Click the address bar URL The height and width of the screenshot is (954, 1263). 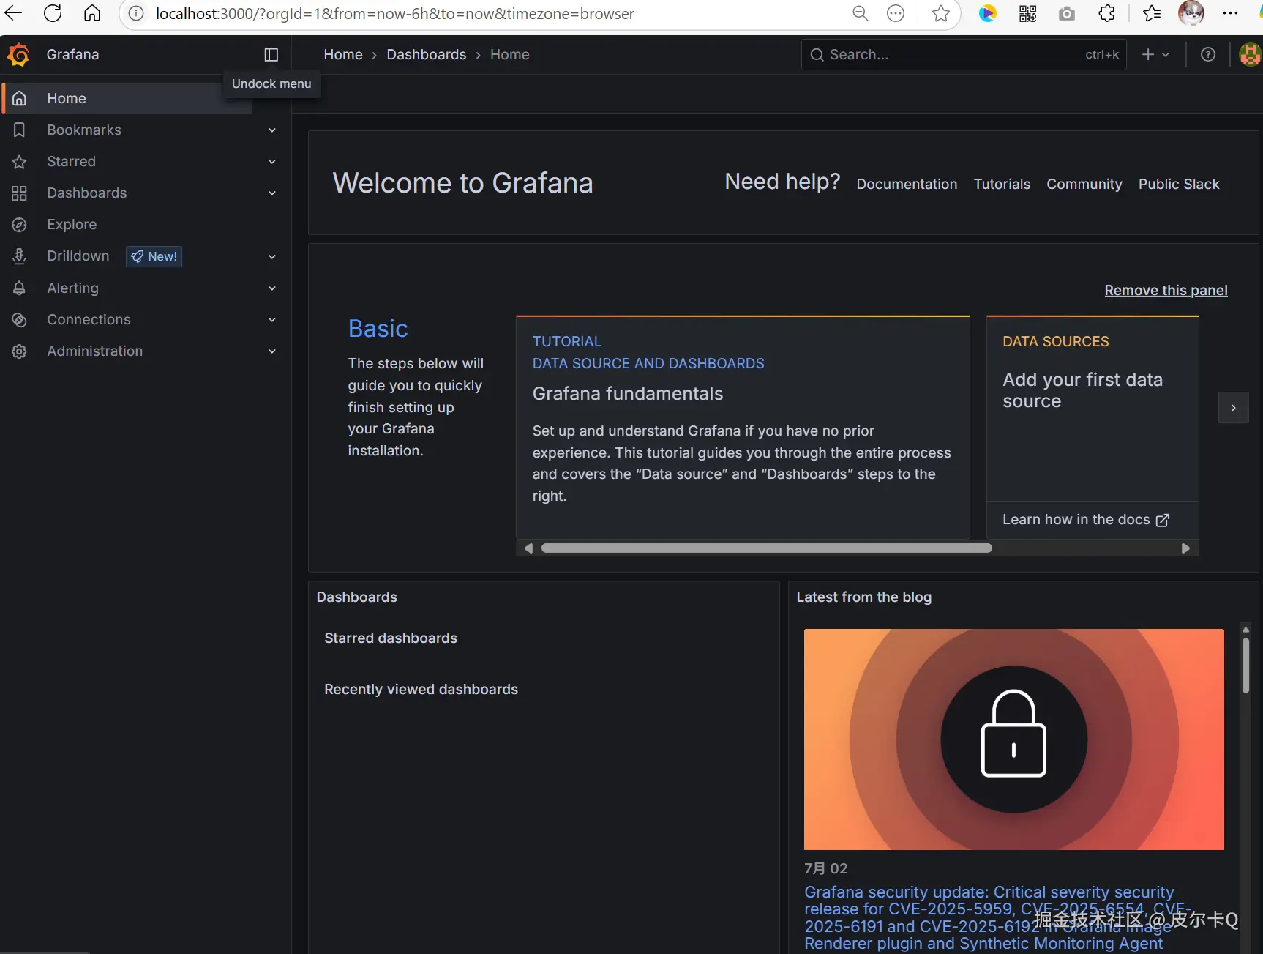coord(395,13)
